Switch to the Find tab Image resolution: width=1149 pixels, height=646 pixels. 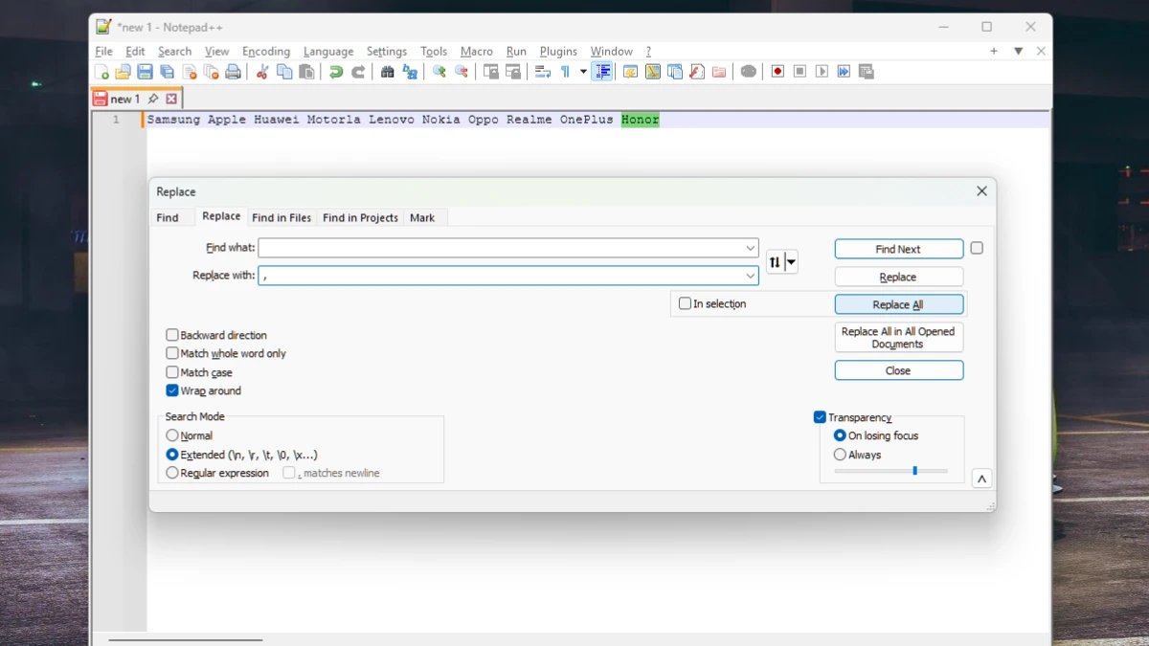[x=168, y=218]
